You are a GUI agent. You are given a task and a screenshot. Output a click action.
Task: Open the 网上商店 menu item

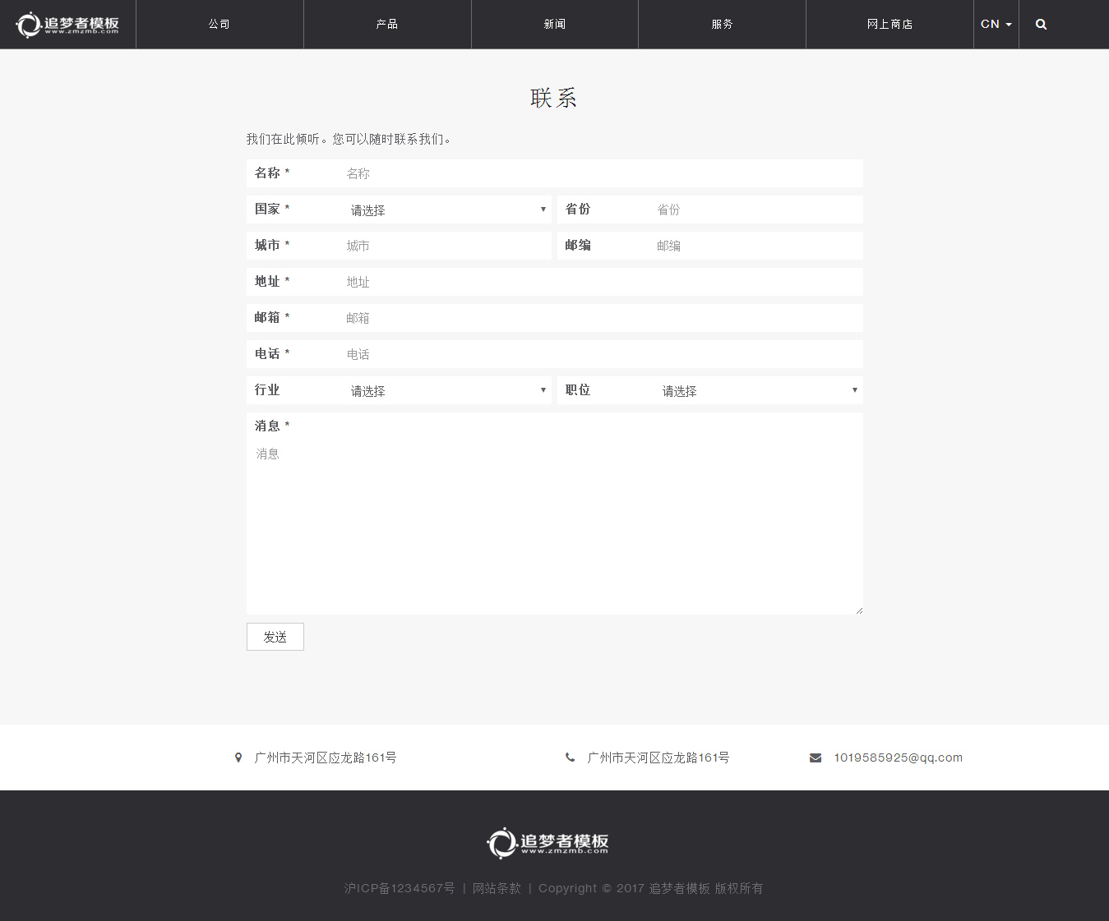coord(890,25)
